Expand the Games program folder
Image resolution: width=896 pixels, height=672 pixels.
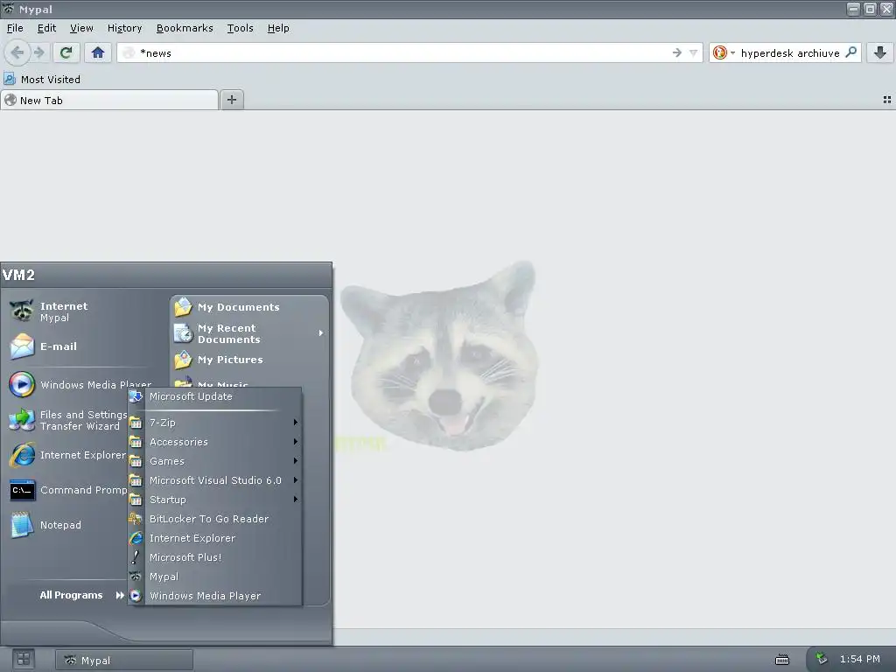(215, 461)
